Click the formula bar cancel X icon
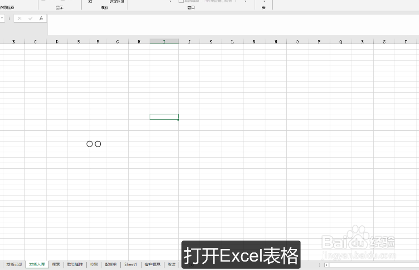 click(19, 19)
